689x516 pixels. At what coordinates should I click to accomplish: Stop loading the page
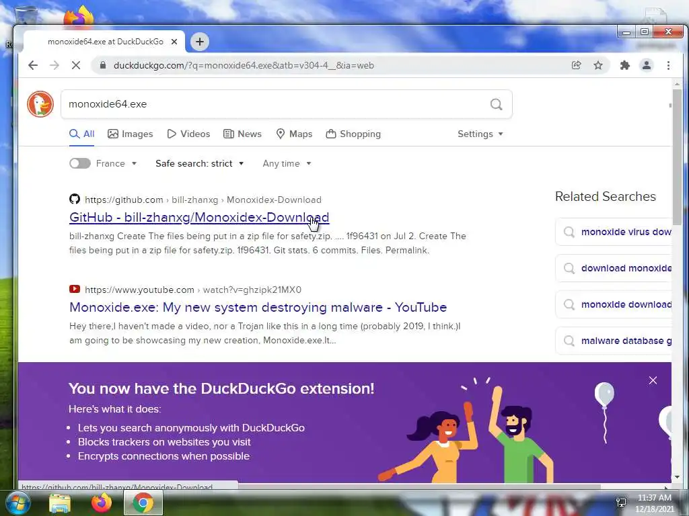(x=76, y=65)
